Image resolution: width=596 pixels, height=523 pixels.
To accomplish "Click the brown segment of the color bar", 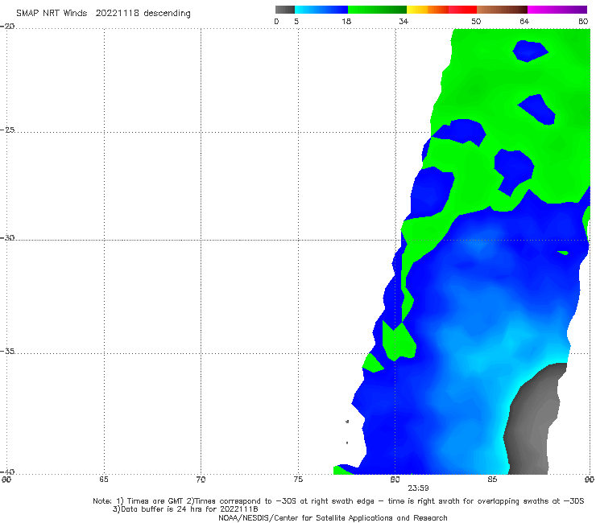I will coord(502,10).
